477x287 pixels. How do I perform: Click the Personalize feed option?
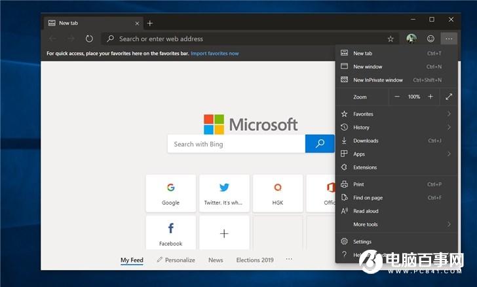point(176,260)
